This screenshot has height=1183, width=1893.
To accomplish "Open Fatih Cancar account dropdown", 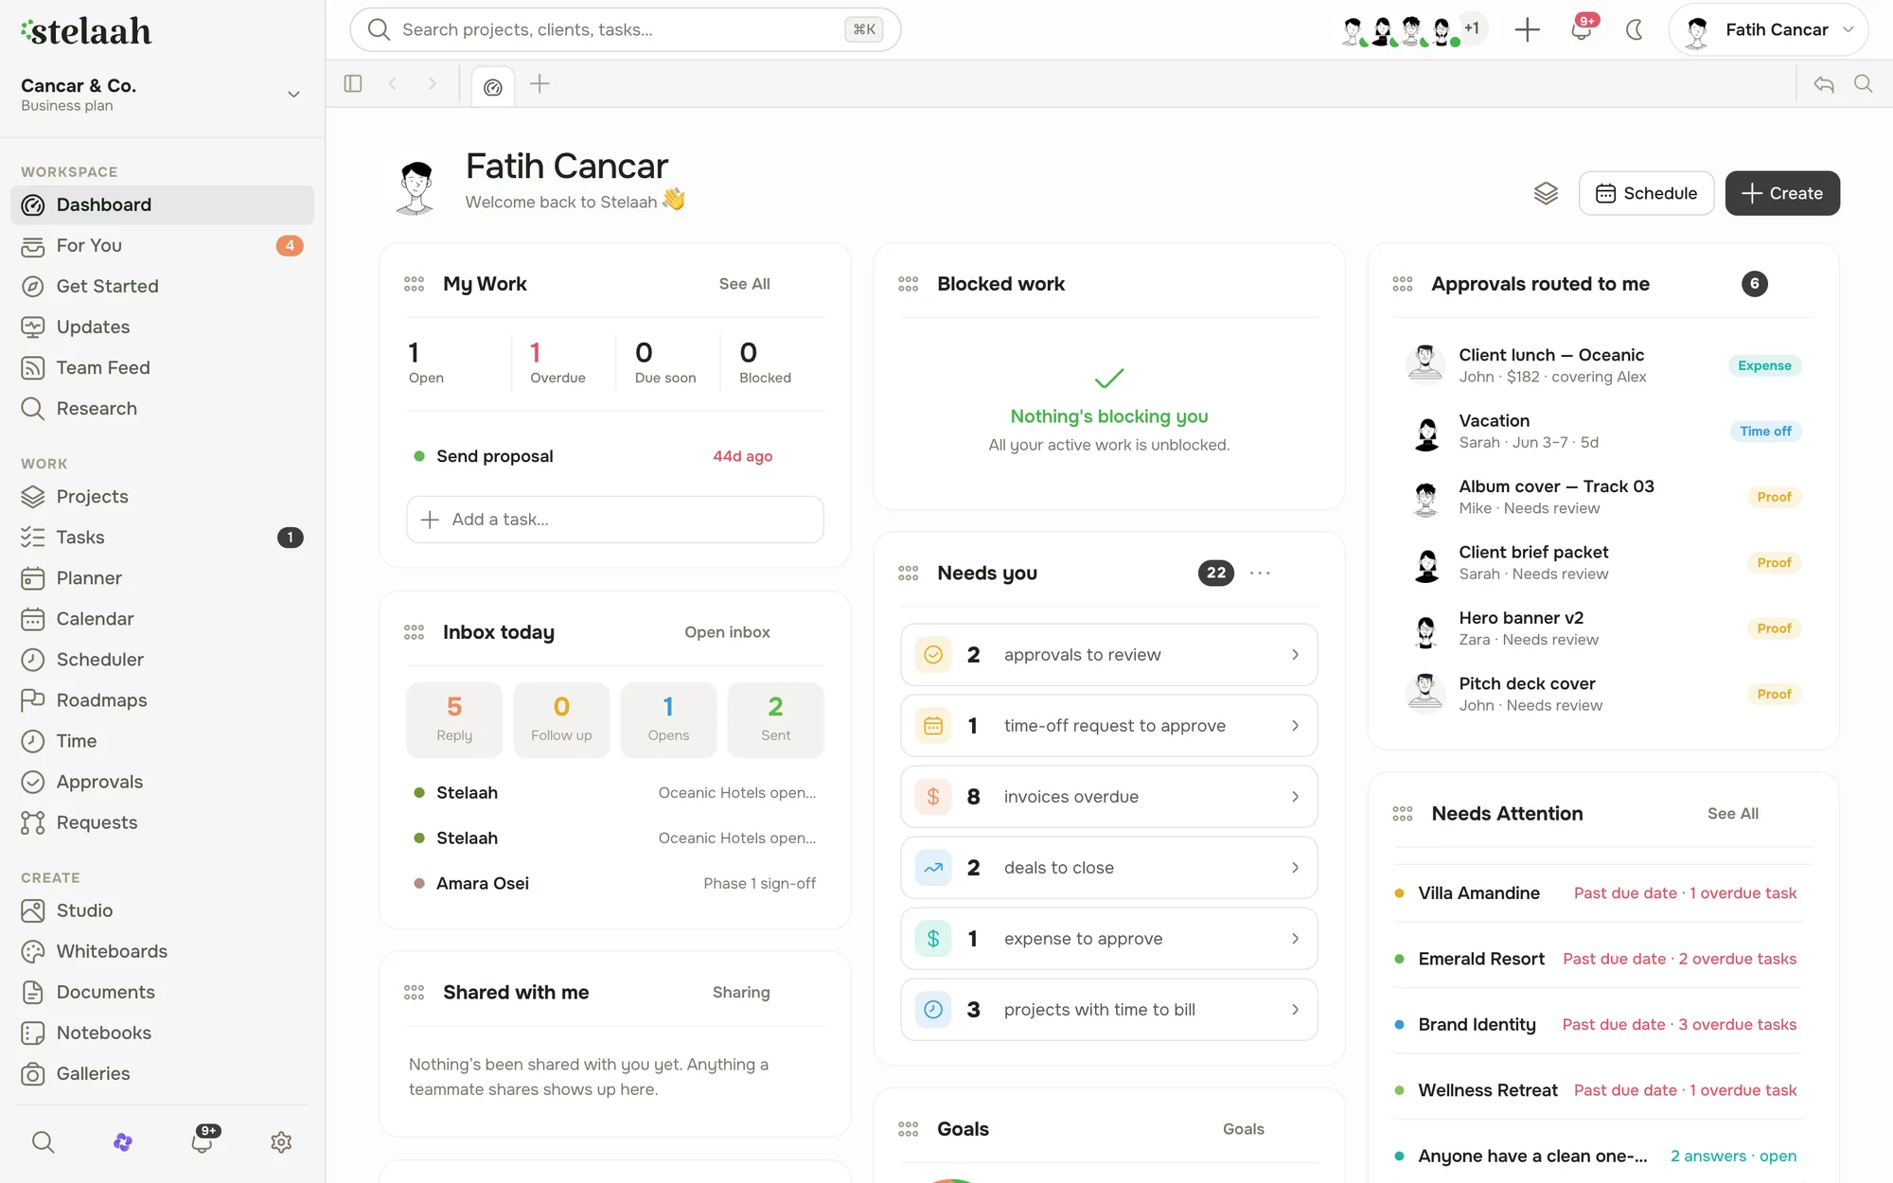I will point(1768,29).
